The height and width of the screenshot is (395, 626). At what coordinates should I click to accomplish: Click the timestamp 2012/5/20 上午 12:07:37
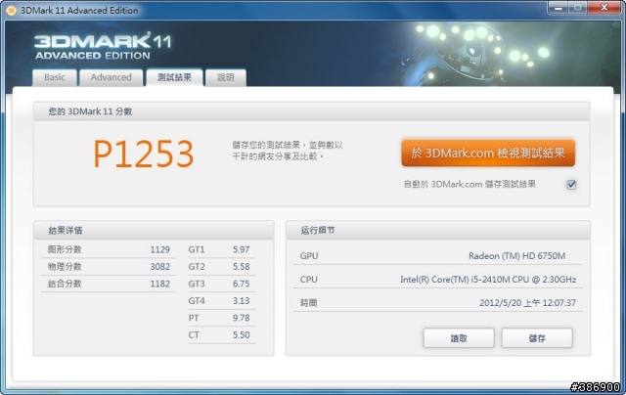(x=527, y=303)
